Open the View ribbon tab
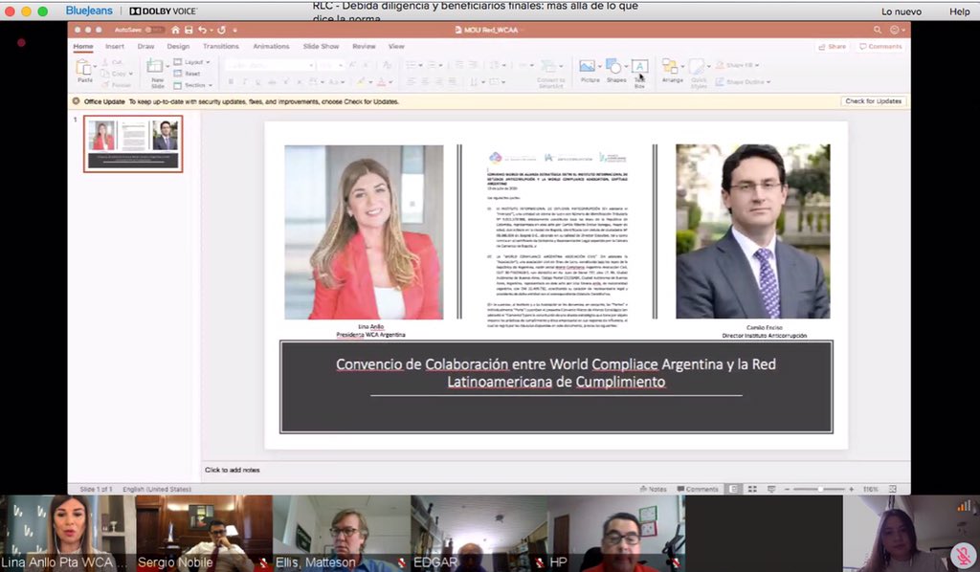Screen dimensions: 980x572 pos(396,46)
